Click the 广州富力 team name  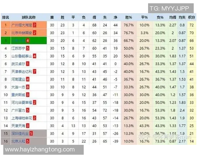point(19,110)
